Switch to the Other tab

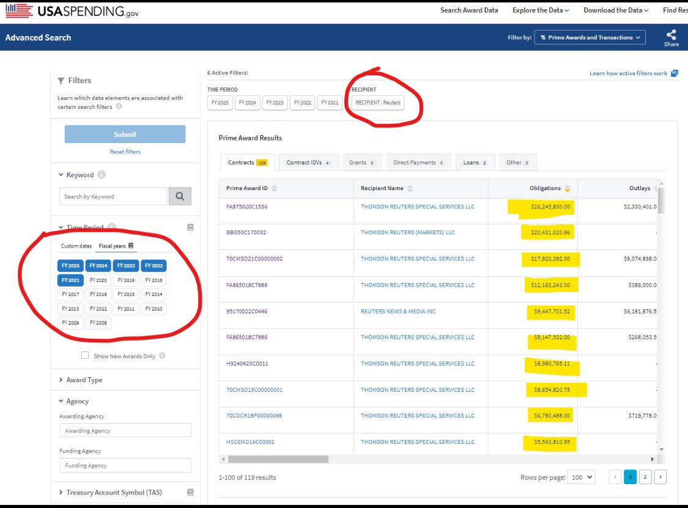(518, 163)
